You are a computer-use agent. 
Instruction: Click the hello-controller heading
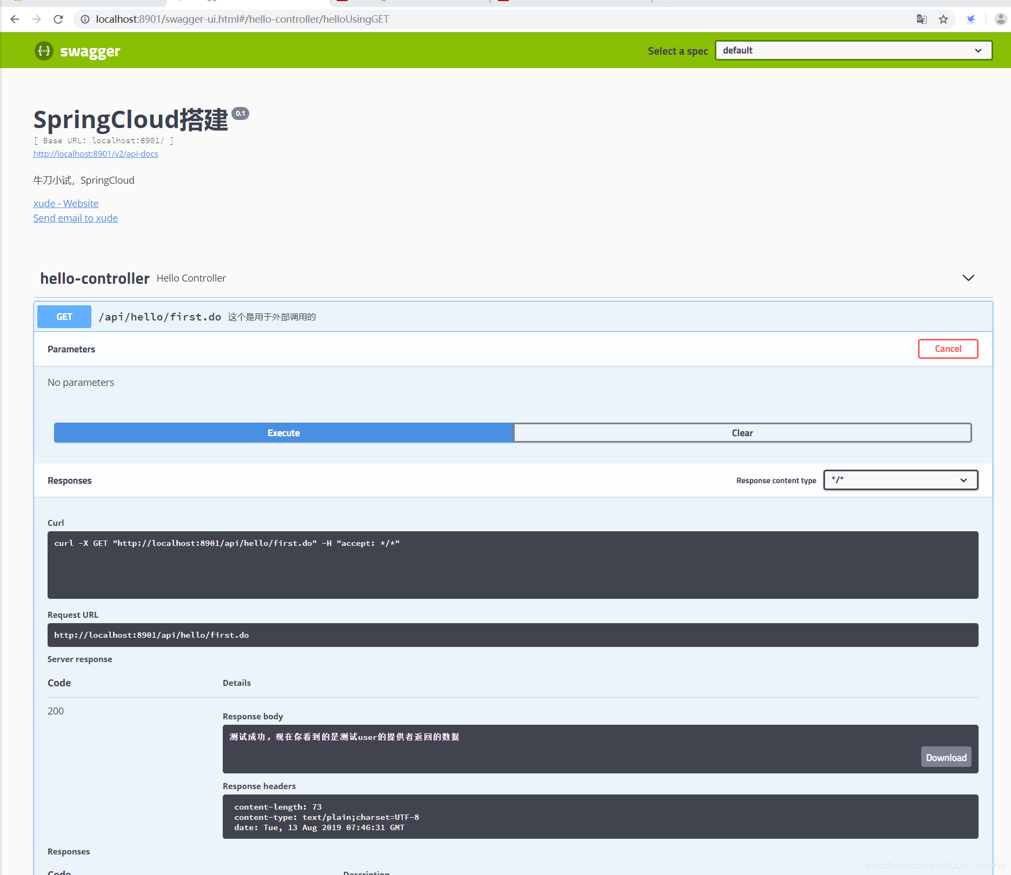tap(95, 278)
